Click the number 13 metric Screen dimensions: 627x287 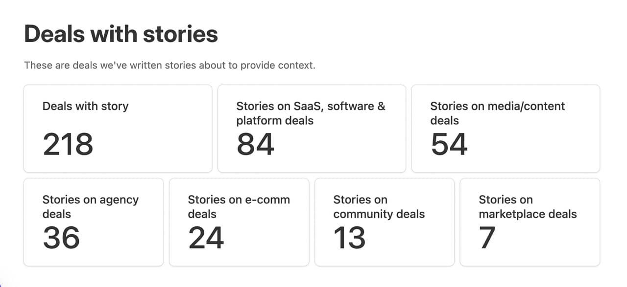tap(350, 238)
